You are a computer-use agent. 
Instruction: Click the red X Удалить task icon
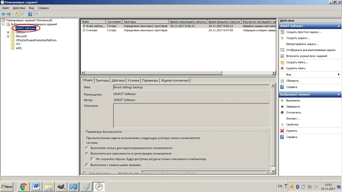[x=282, y=131]
